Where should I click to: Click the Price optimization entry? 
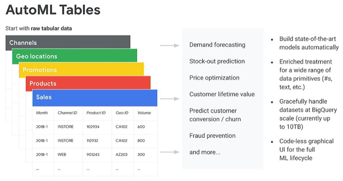(214, 78)
